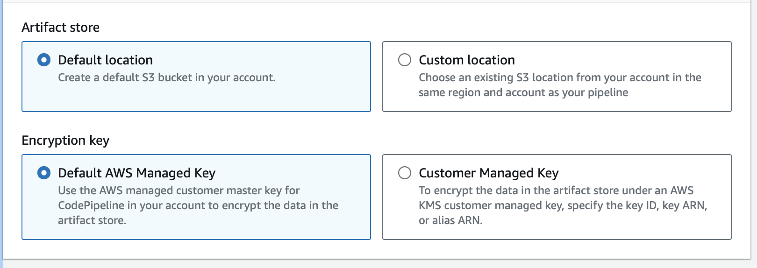Screen dimensions: 757x268
Task: Click 'or alias ARN.' line of text
Action: click(x=450, y=220)
